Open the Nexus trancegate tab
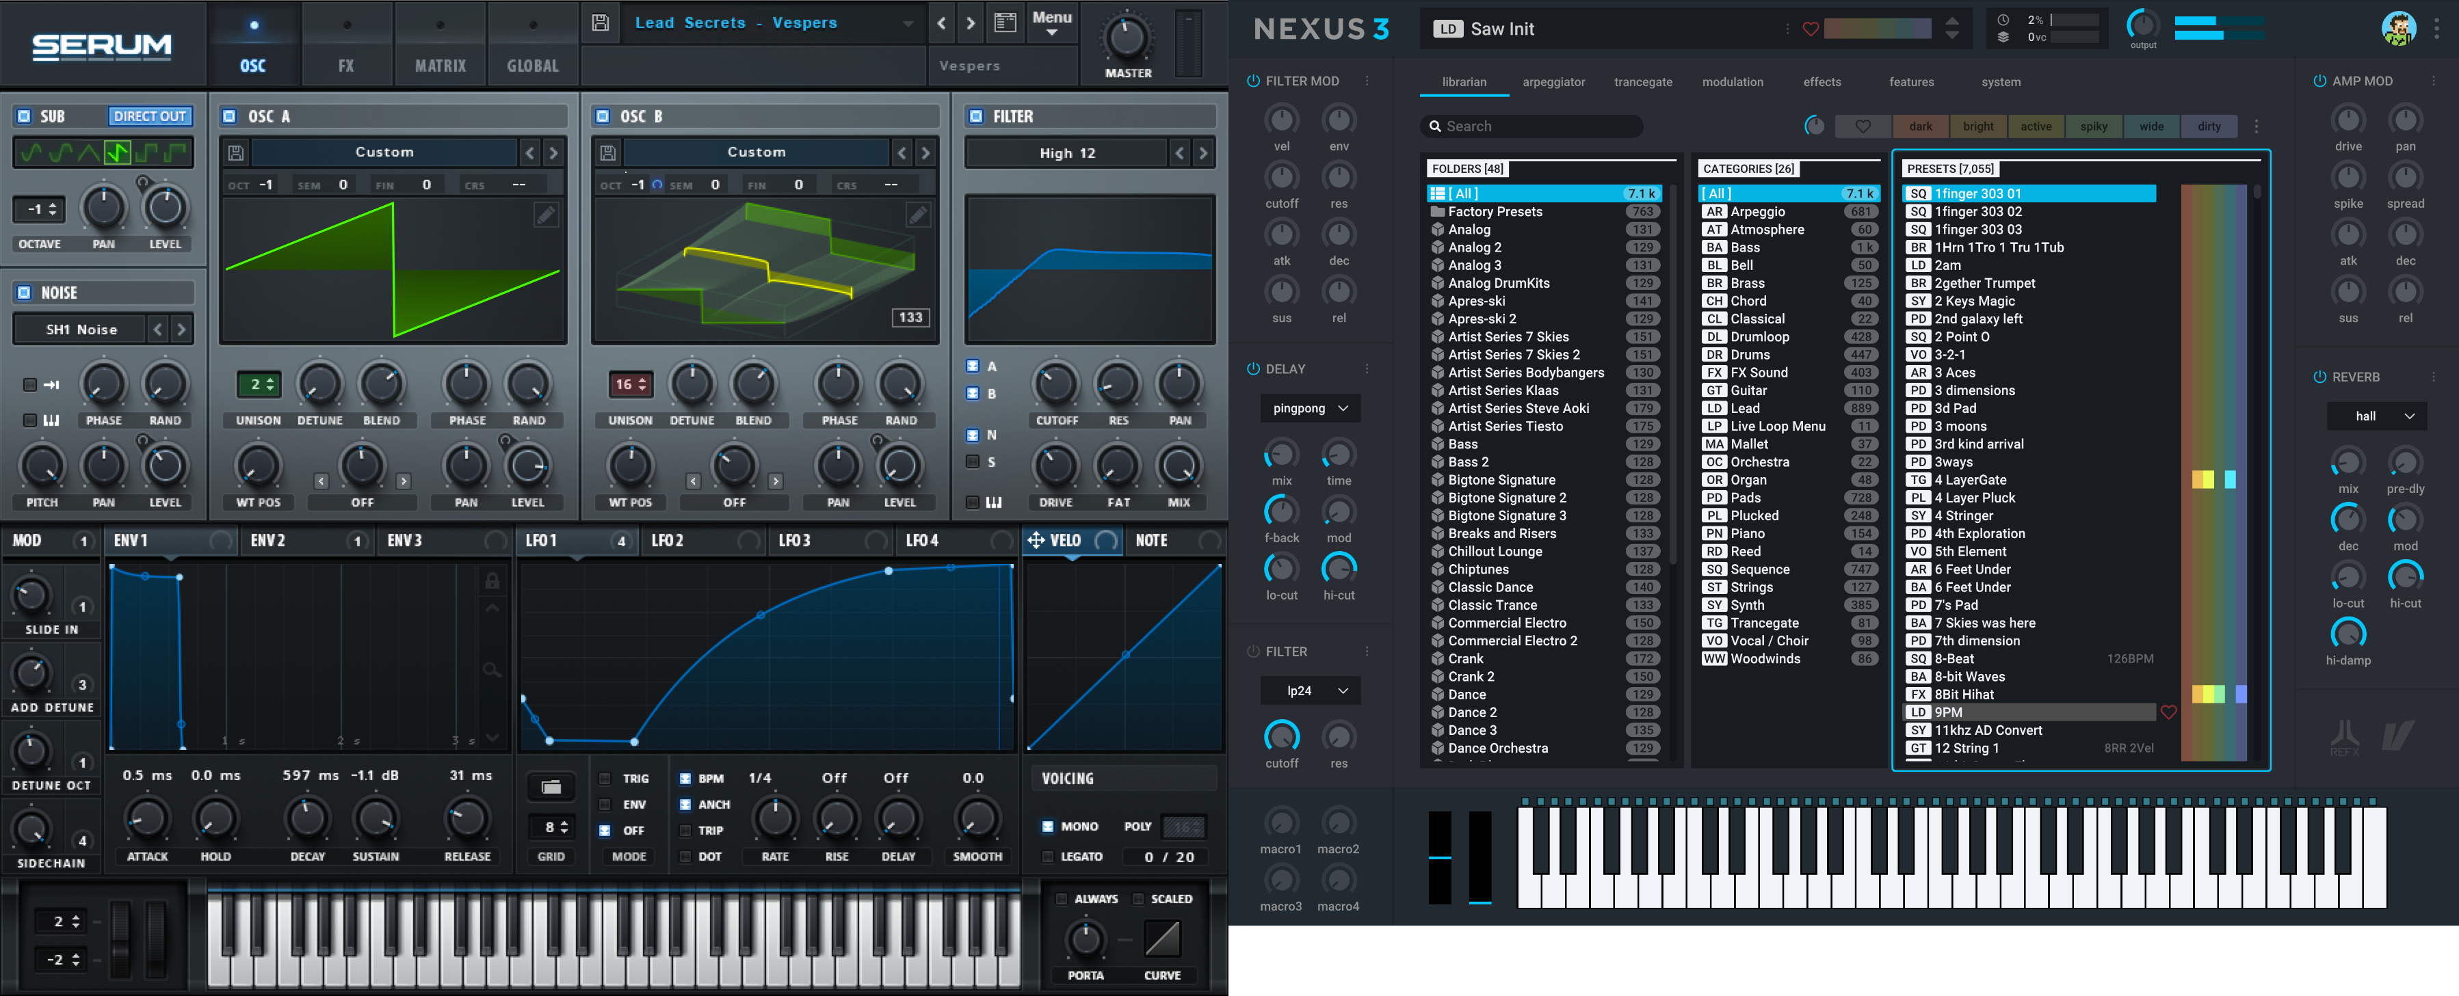Viewport: 2459px width, 996px height. click(1643, 82)
